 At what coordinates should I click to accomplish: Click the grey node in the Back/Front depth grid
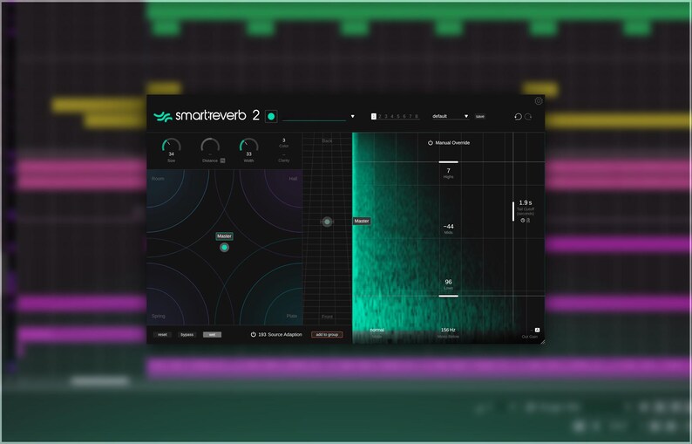coord(327,222)
